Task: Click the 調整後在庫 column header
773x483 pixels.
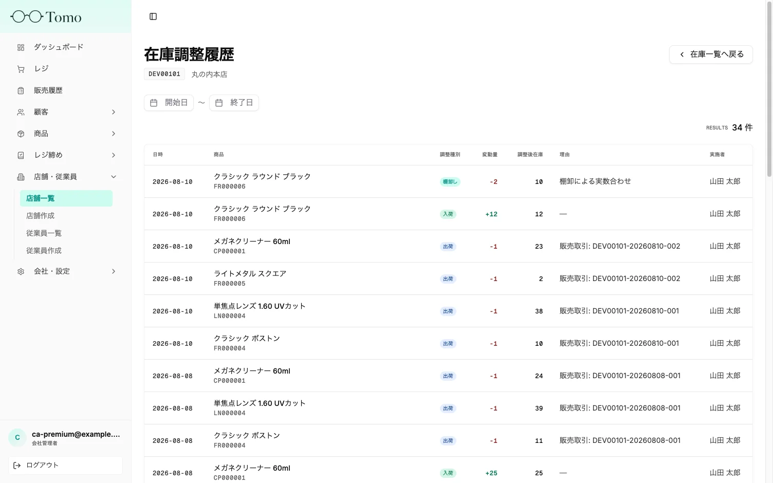Action: pyautogui.click(x=530, y=155)
